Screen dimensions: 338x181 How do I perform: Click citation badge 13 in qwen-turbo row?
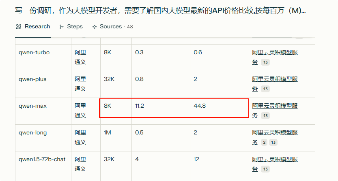[x=265, y=62]
